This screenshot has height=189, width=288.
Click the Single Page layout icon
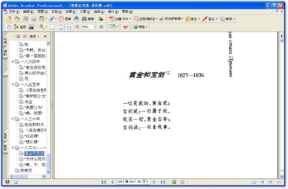pyautogui.click(x=254, y=182)
